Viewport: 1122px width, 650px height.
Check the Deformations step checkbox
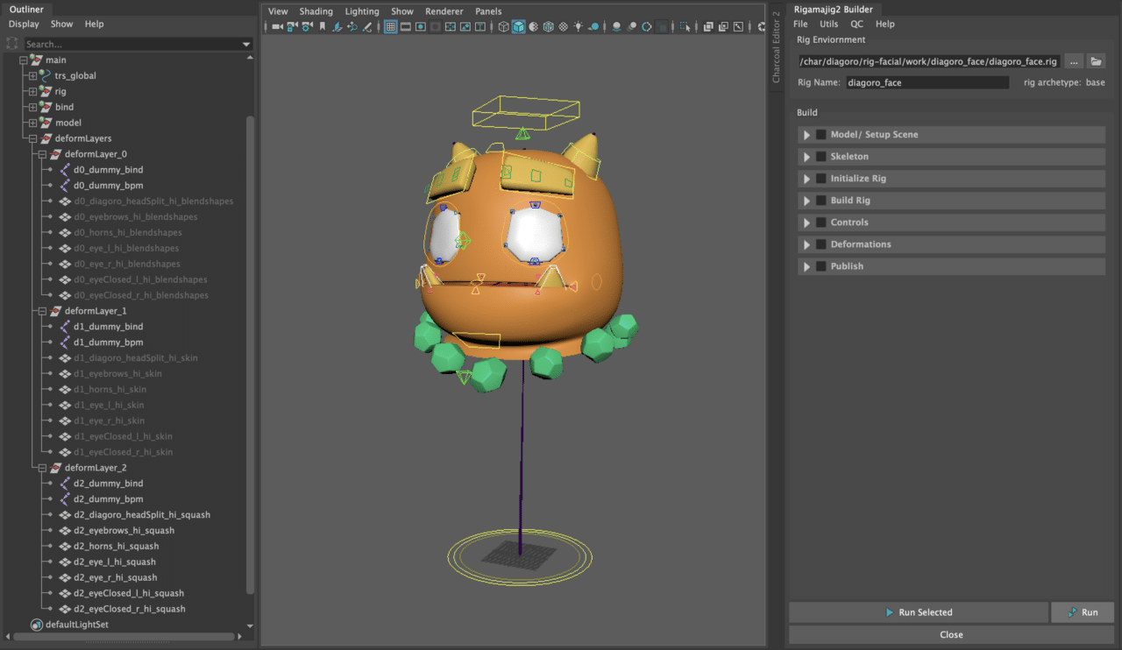[x=821, y=244]
